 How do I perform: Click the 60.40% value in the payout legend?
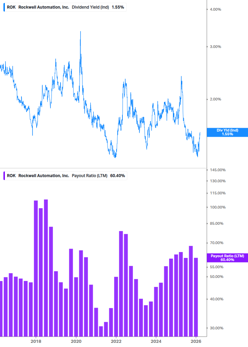click(118, 176)
